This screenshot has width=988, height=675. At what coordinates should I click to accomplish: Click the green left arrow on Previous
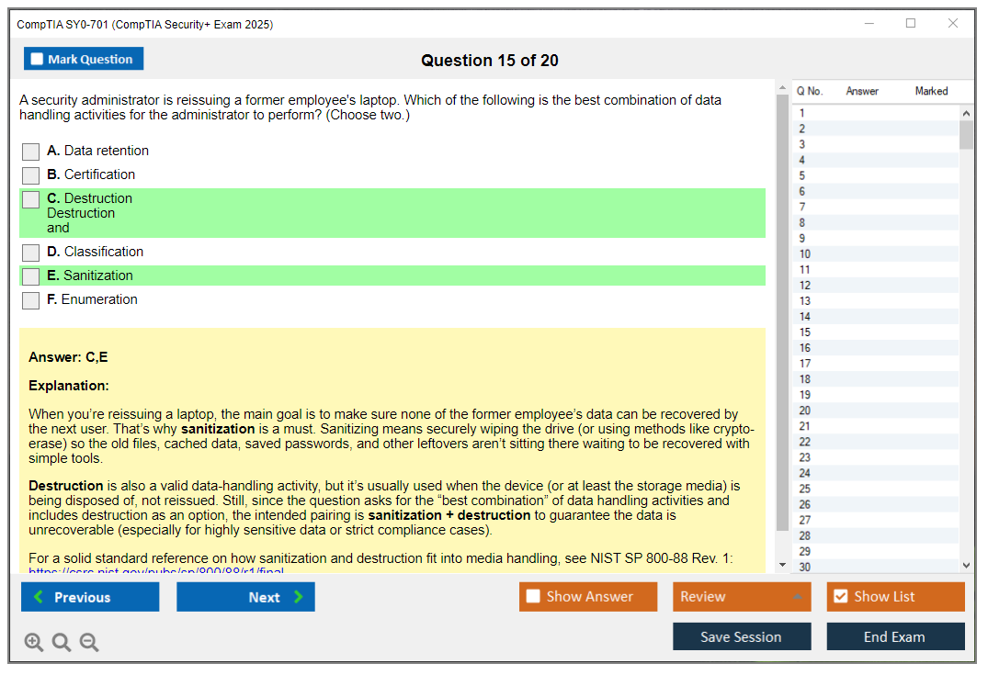point(39,596)
